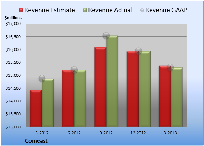Click the GAAP marker above 9-2012

click(106, 35)
